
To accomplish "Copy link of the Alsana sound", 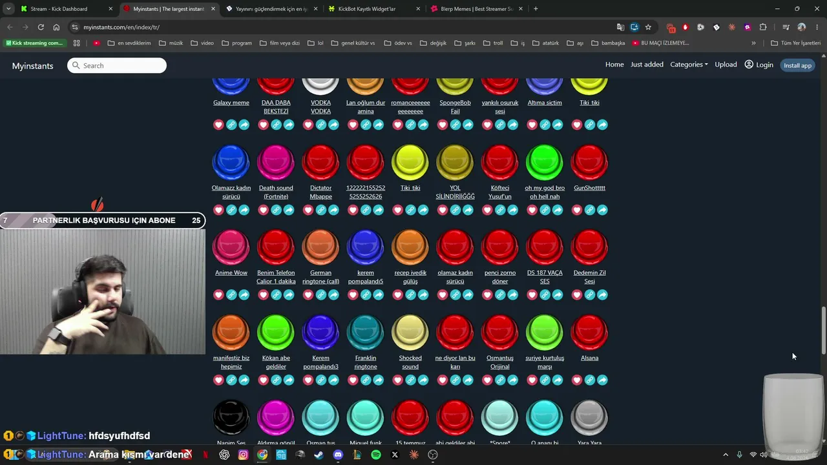I will tap(590, 380).
